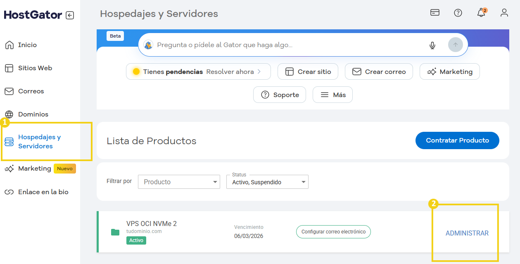520x264 pixels.
Task: Open the Status dropdown showing Activo, Suspendido
Action: (x=267, y=182)
